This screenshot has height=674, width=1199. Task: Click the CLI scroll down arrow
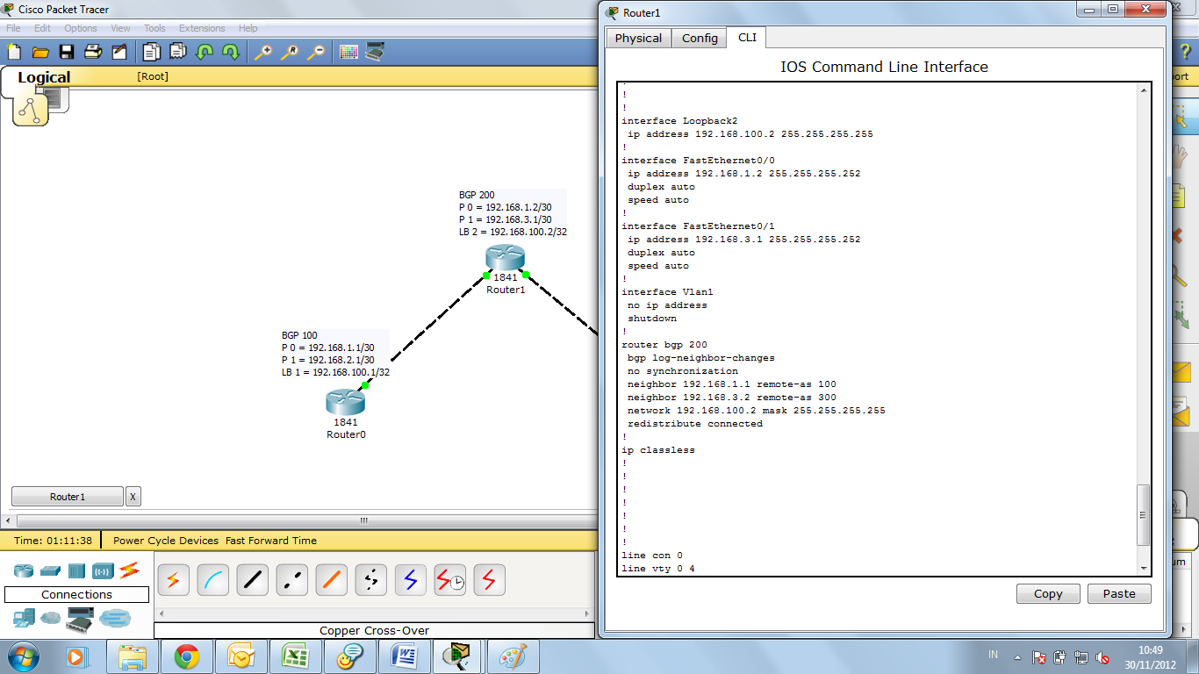point(1144,568)
